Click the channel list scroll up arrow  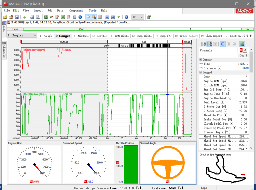click(x=251, y=49)
